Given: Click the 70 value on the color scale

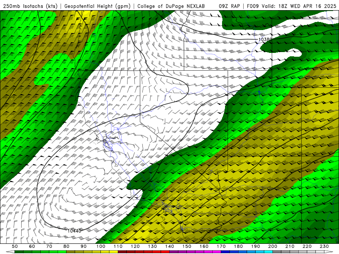Looking at the screenshot, I should click(49, 246).
